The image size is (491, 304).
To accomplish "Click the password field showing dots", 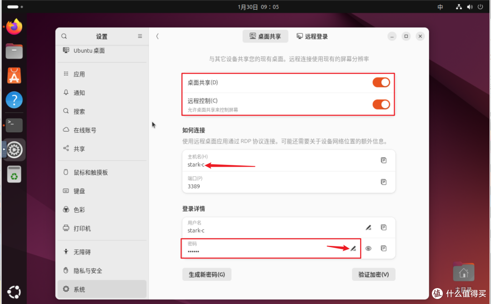I will 271,249.
